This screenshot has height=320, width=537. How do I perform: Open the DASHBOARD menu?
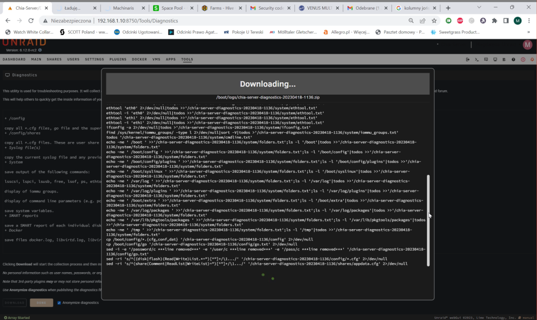[x=14, y=59]
